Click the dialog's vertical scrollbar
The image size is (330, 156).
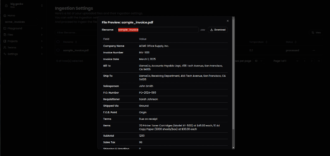[233, 74]
